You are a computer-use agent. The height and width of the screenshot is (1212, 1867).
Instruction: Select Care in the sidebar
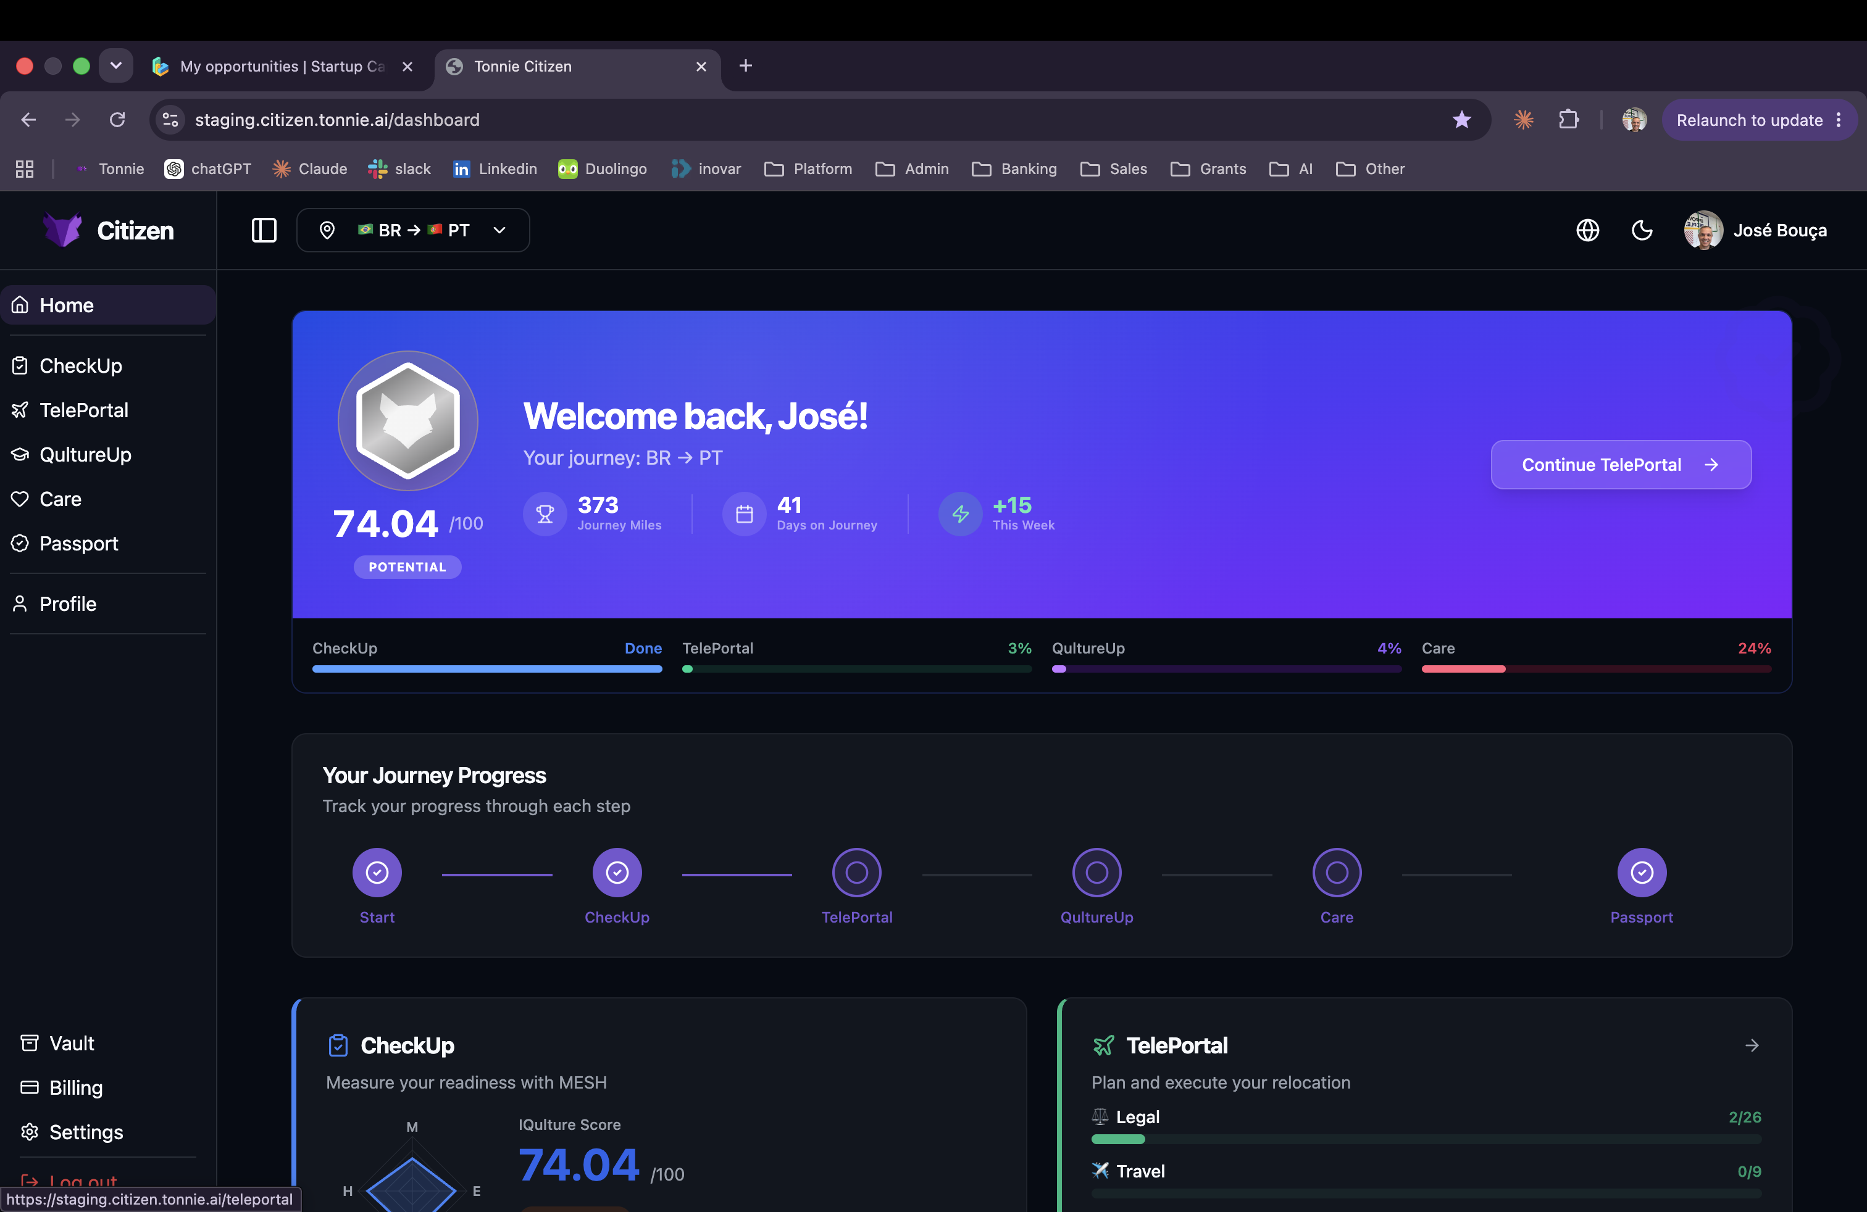pyautogui.click(x=108, y=499)
